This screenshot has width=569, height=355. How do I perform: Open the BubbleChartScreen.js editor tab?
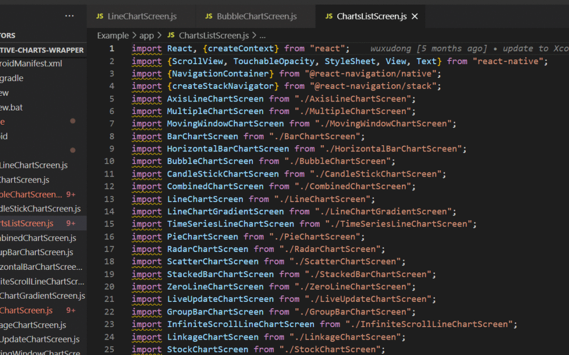(x=256, y=16)
